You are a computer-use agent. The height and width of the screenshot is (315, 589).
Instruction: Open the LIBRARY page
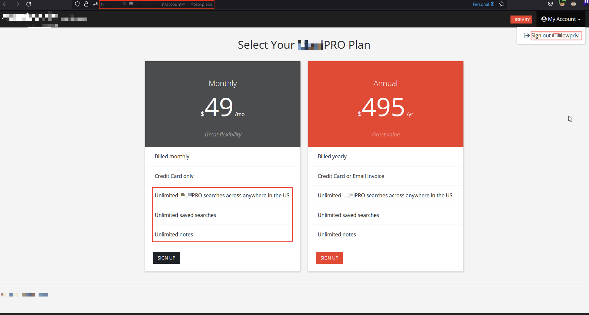[521, 19]
